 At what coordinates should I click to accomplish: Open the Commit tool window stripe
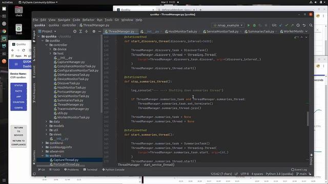point(34,72)
